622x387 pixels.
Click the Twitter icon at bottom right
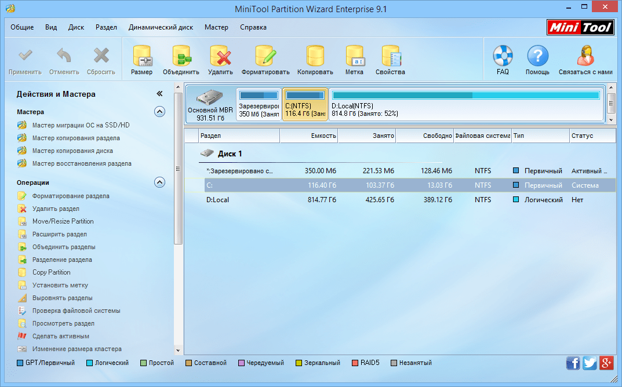point(590,363)
